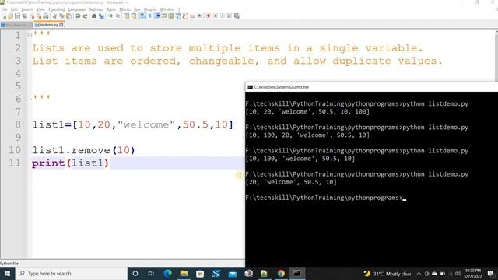Screen dimensions: 498x280
Task: Collapse the comment block fold marker on line 1
Action: (30, 35)
